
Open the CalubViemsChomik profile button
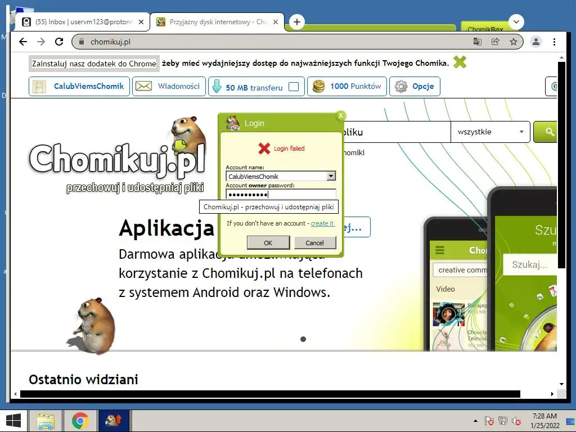(79, 86)
